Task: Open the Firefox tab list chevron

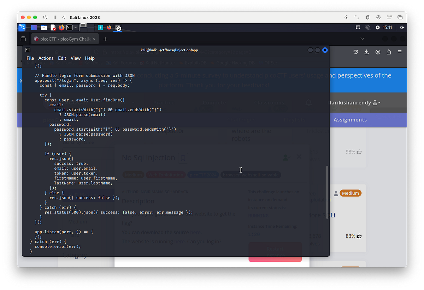Action: point(362,39)
